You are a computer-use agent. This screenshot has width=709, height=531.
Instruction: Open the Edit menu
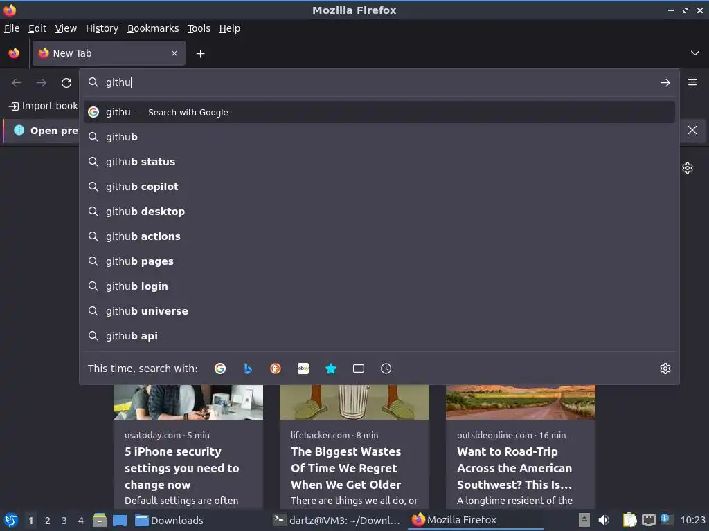pos(37,28)
